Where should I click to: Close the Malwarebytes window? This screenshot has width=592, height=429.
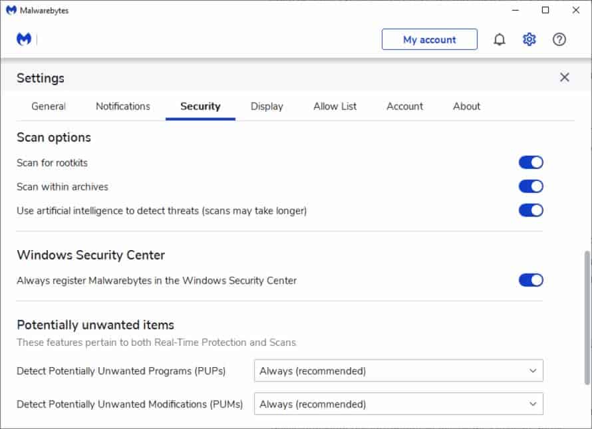(576, 10)
